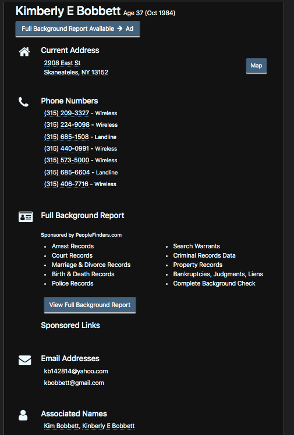294x435 pixels.
Task: Open phone number (315) 573-5000
Action: 66,161
